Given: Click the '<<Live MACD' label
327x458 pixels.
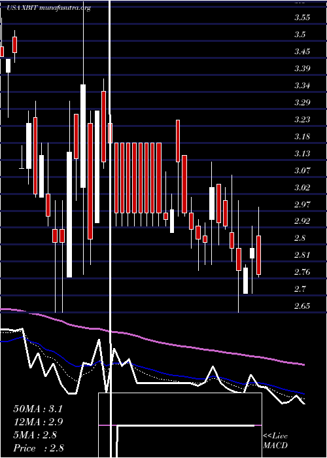Looking at the screenshot, I should pos(275,441).
